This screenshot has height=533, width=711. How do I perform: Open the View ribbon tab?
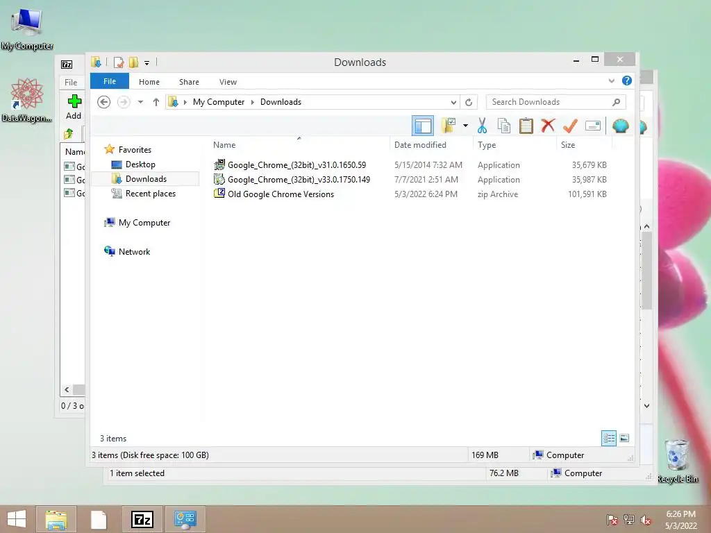pyautogui.click(x=228, y=82)
